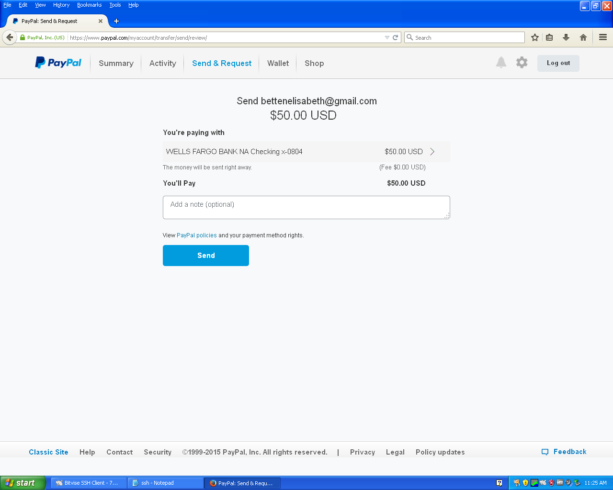
Task: Click the PayPal logo
Action: 58,63
